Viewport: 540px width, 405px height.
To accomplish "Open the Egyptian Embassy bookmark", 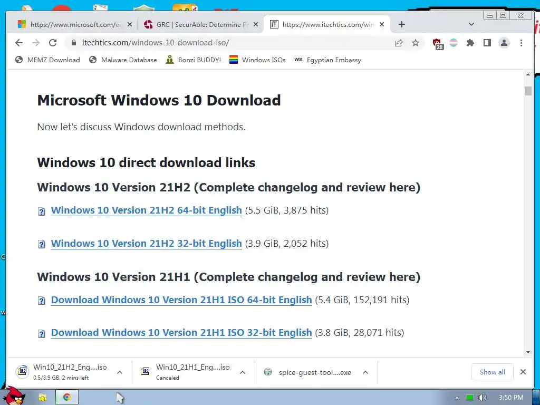I will coord(328,60).
